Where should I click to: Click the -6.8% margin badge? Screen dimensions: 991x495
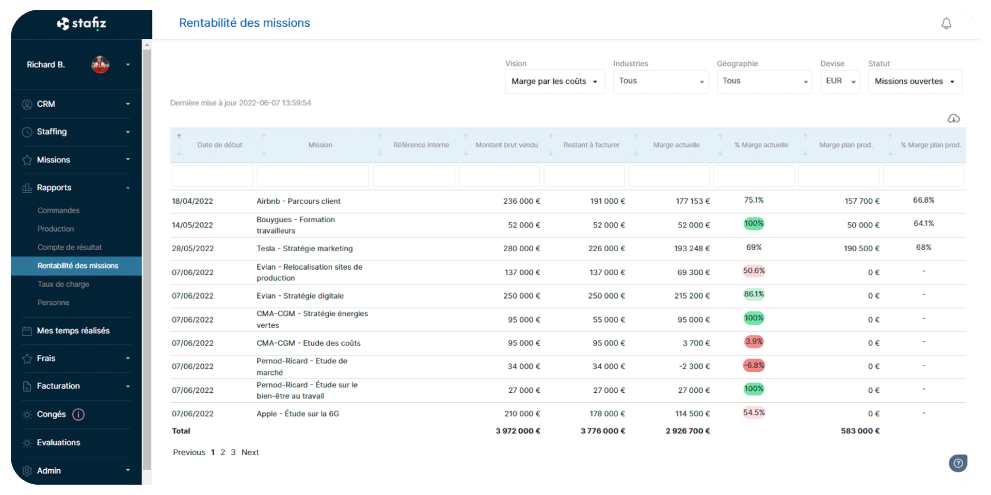(x=754, y=366)
